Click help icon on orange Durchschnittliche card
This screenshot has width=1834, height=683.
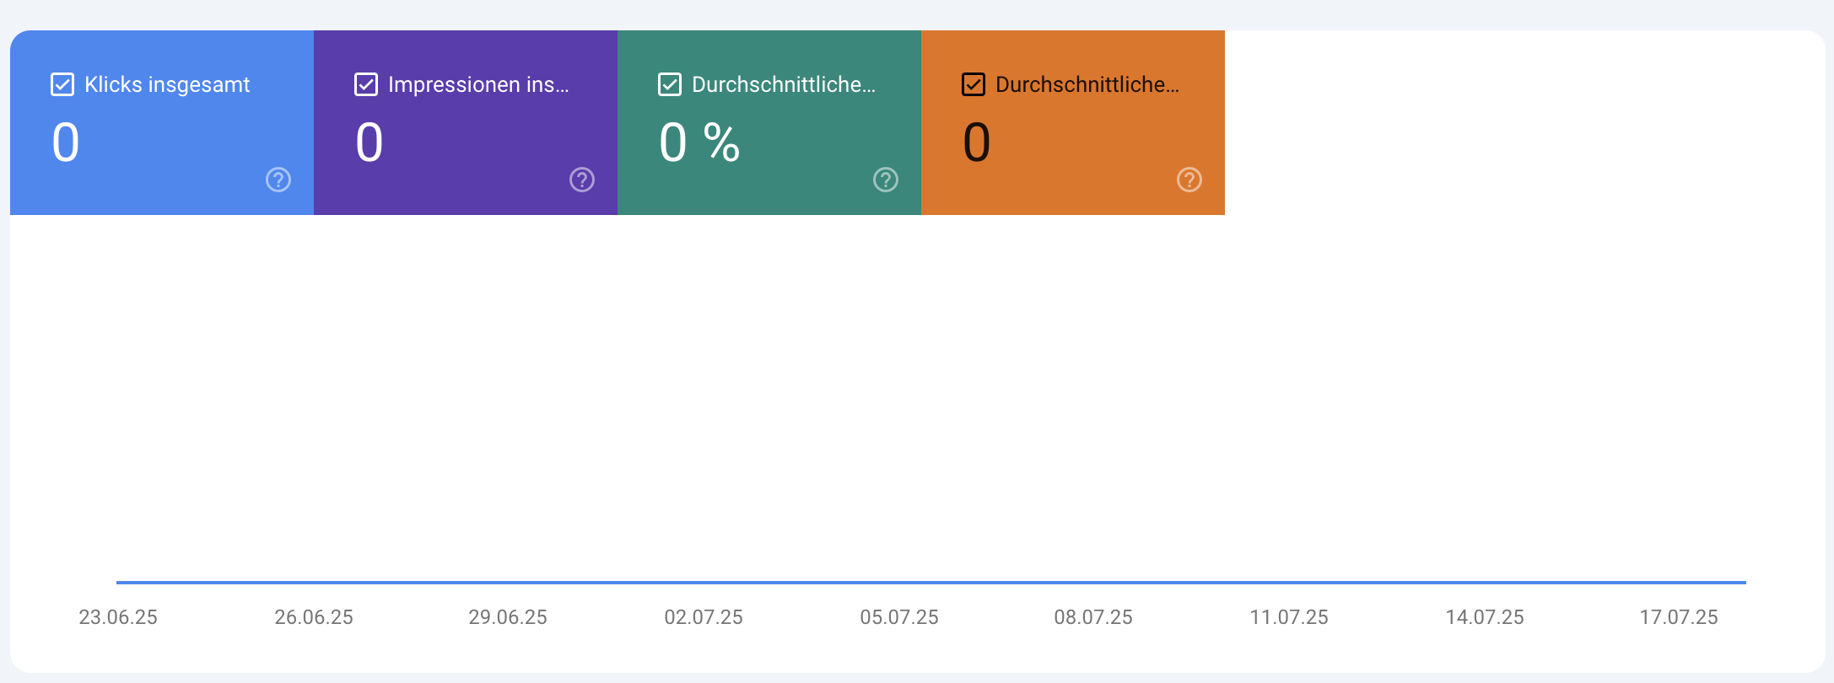coord(1189,180)
